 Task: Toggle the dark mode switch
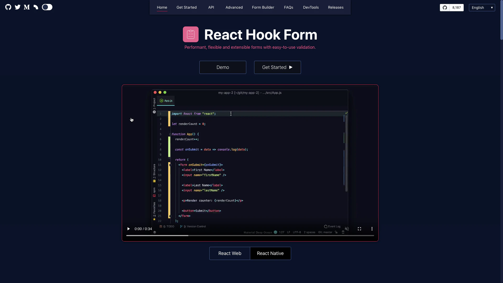click(x=47, y=7)
